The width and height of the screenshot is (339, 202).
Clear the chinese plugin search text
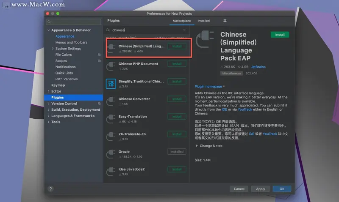pyautogui.click(x=184, y=30)
